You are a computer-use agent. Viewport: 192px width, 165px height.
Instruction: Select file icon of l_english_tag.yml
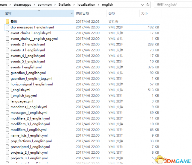(x=7, y=95)
